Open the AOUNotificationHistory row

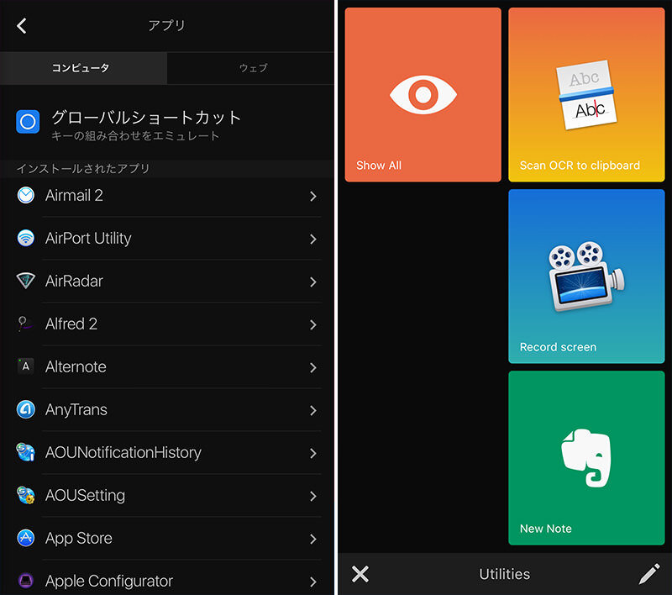pos(167,453)
